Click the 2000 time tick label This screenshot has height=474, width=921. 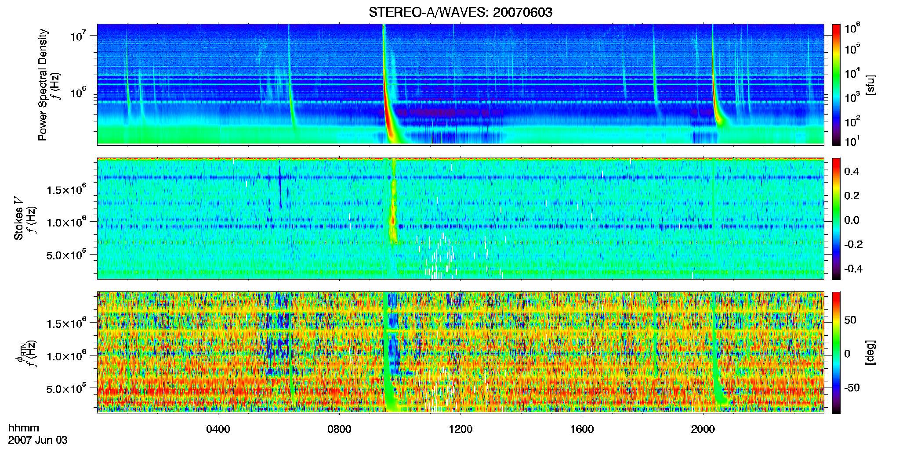[x=703, y=429]
